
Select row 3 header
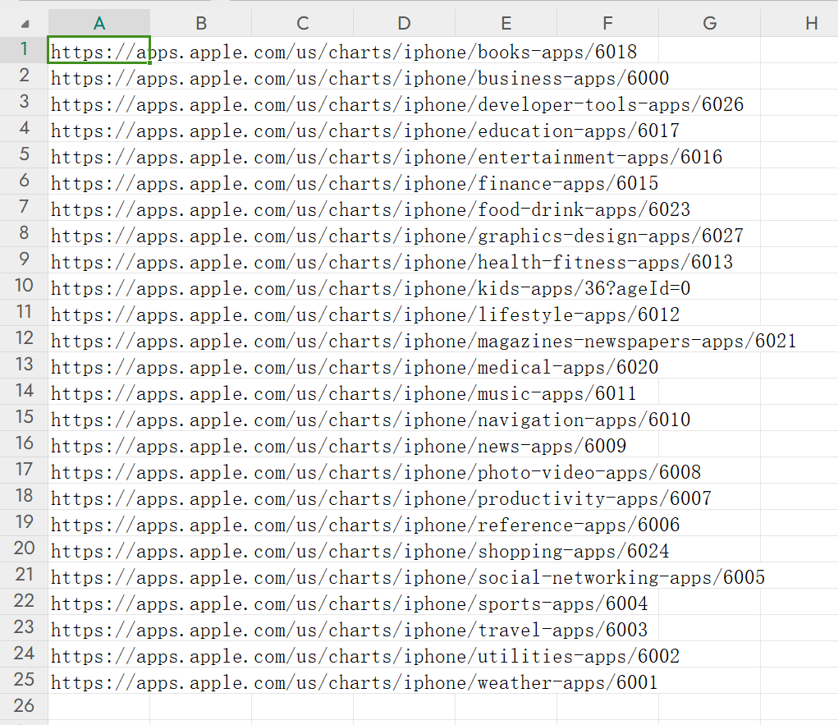click(24, 102)
